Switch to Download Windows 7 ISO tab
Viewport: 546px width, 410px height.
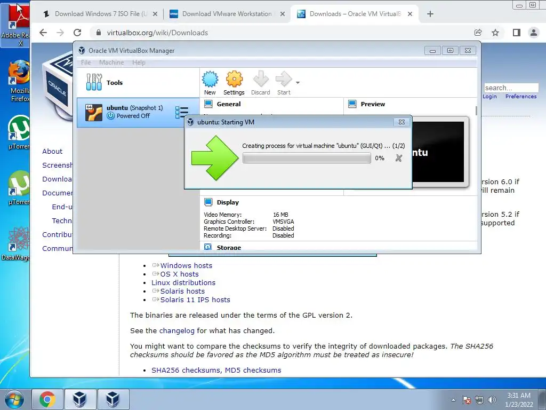point(101,14)
